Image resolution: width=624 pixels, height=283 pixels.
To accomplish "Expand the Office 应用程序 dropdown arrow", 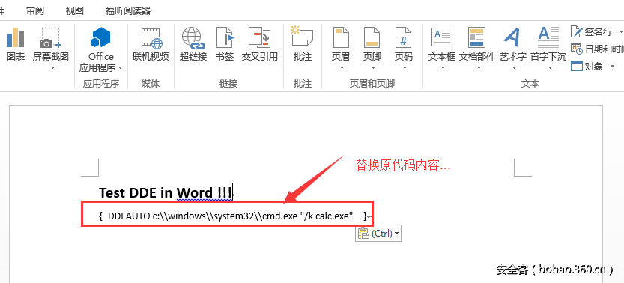I will (x=120, y=68).
